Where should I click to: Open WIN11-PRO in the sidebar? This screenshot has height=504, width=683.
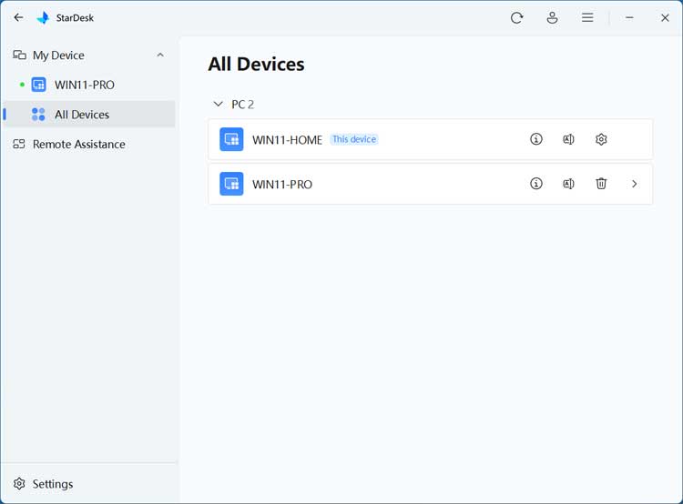89,85
